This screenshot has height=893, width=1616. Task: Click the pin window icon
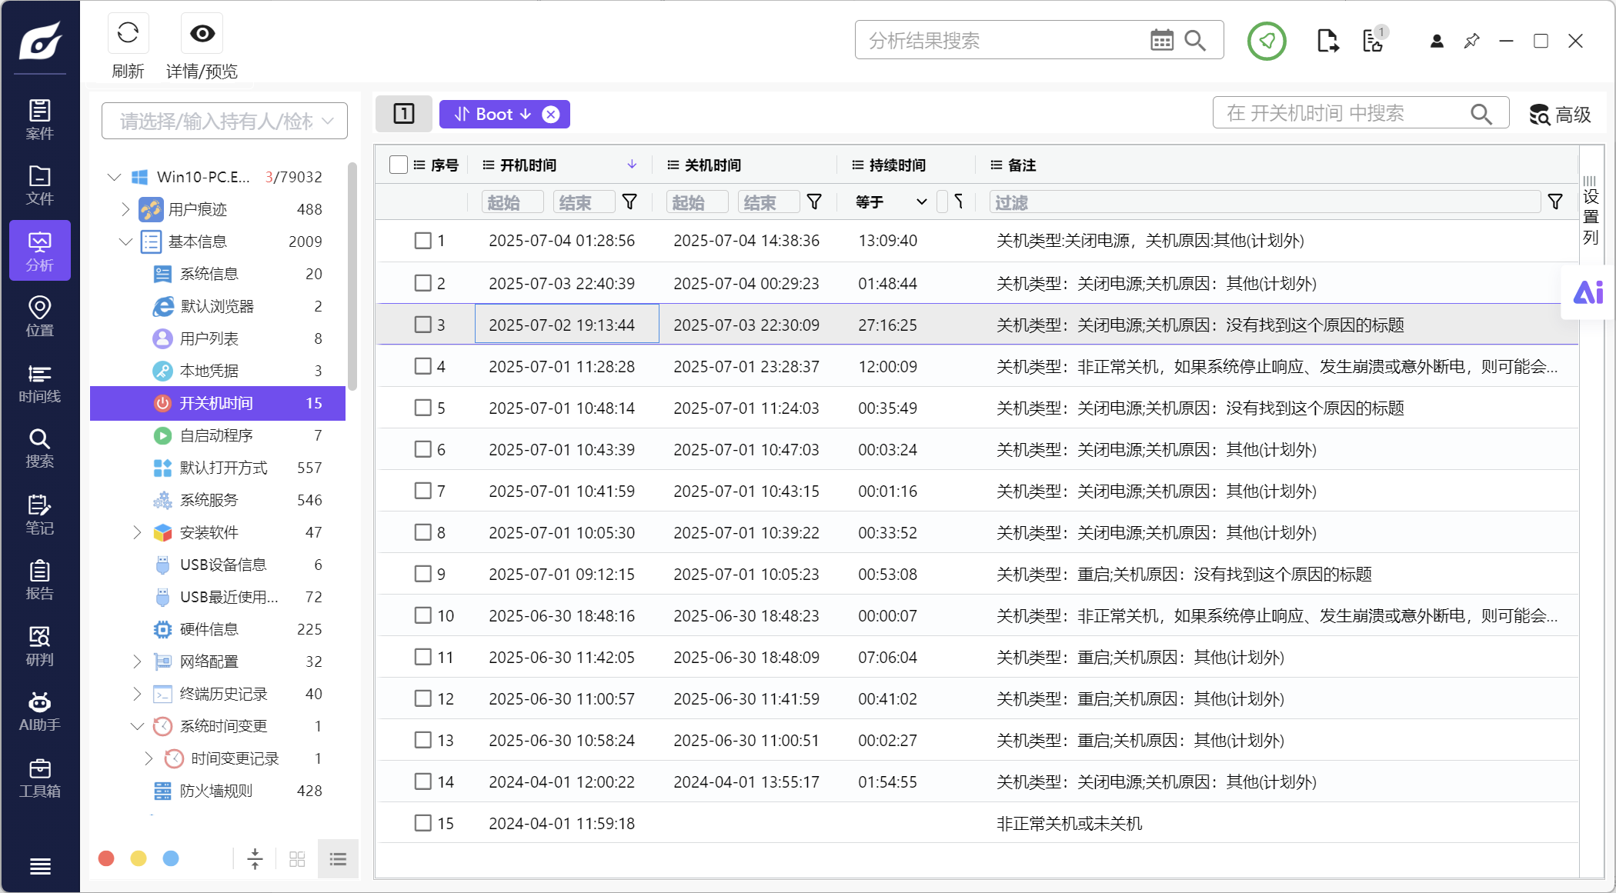(x=1471, y=41)
